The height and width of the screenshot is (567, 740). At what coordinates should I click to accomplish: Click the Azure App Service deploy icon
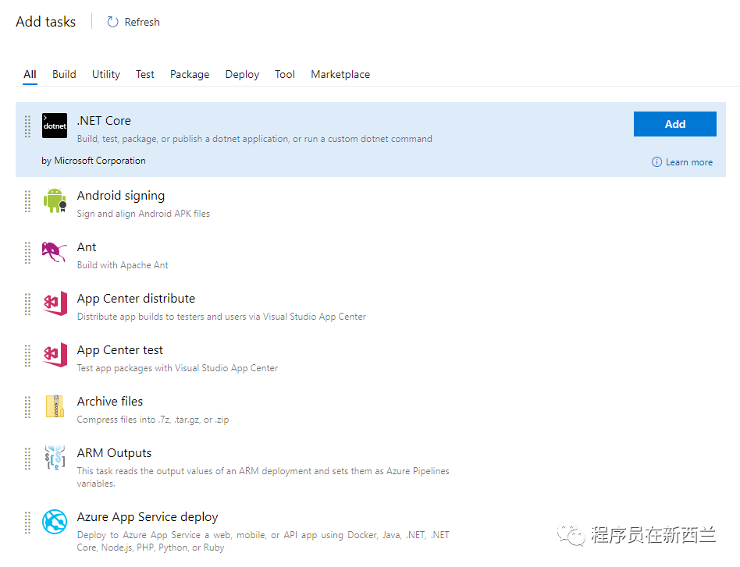[55, 522]
